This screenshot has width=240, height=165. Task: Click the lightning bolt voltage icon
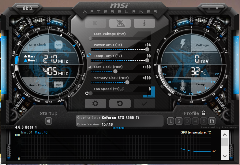(183, 43)
